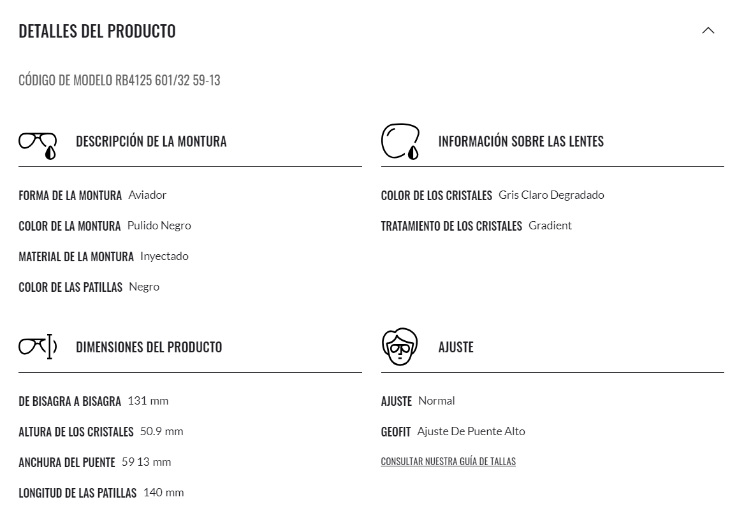Click the fit face with glasses icon
The height and width of the screenshot is (518, 737).
[400, 347]
